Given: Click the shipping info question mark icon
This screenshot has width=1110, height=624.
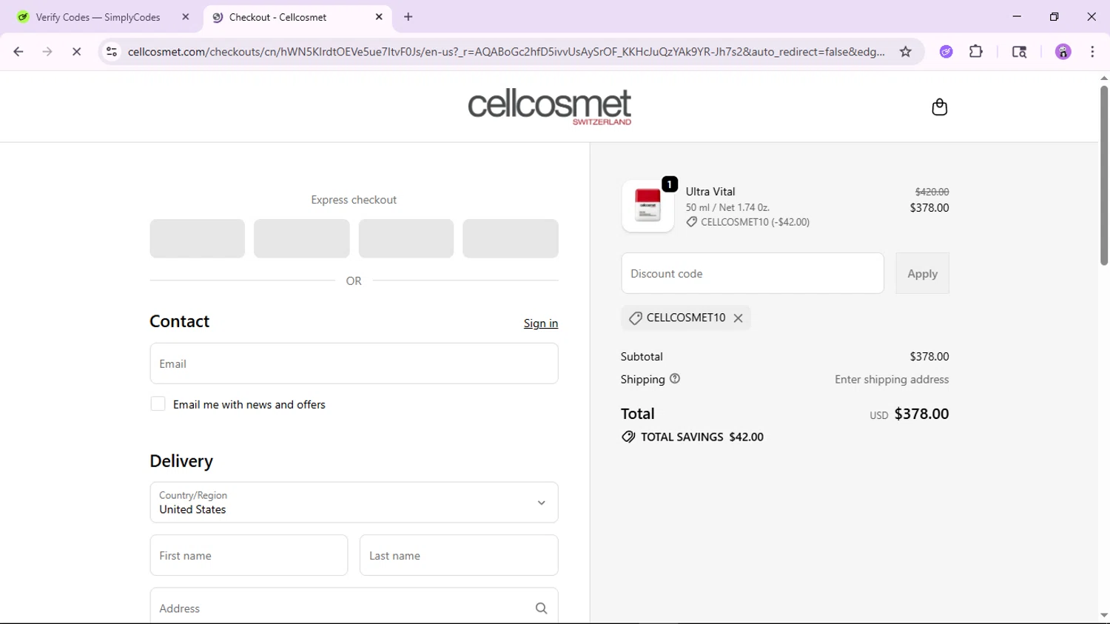Looking at the screenshot, I should click(675, 379).
